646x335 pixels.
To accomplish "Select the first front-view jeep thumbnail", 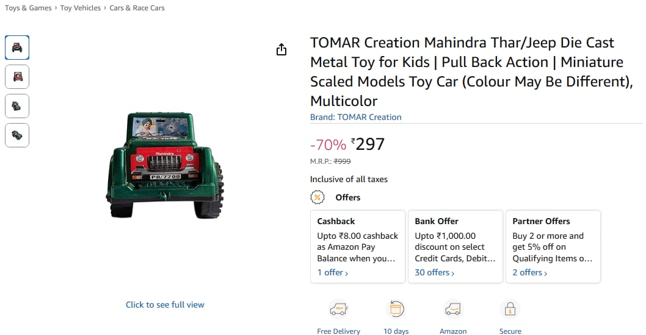I will click(17, 48).
